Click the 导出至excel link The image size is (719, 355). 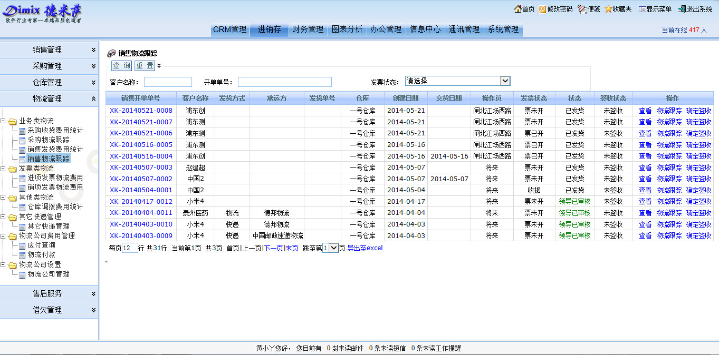[365, 248]
